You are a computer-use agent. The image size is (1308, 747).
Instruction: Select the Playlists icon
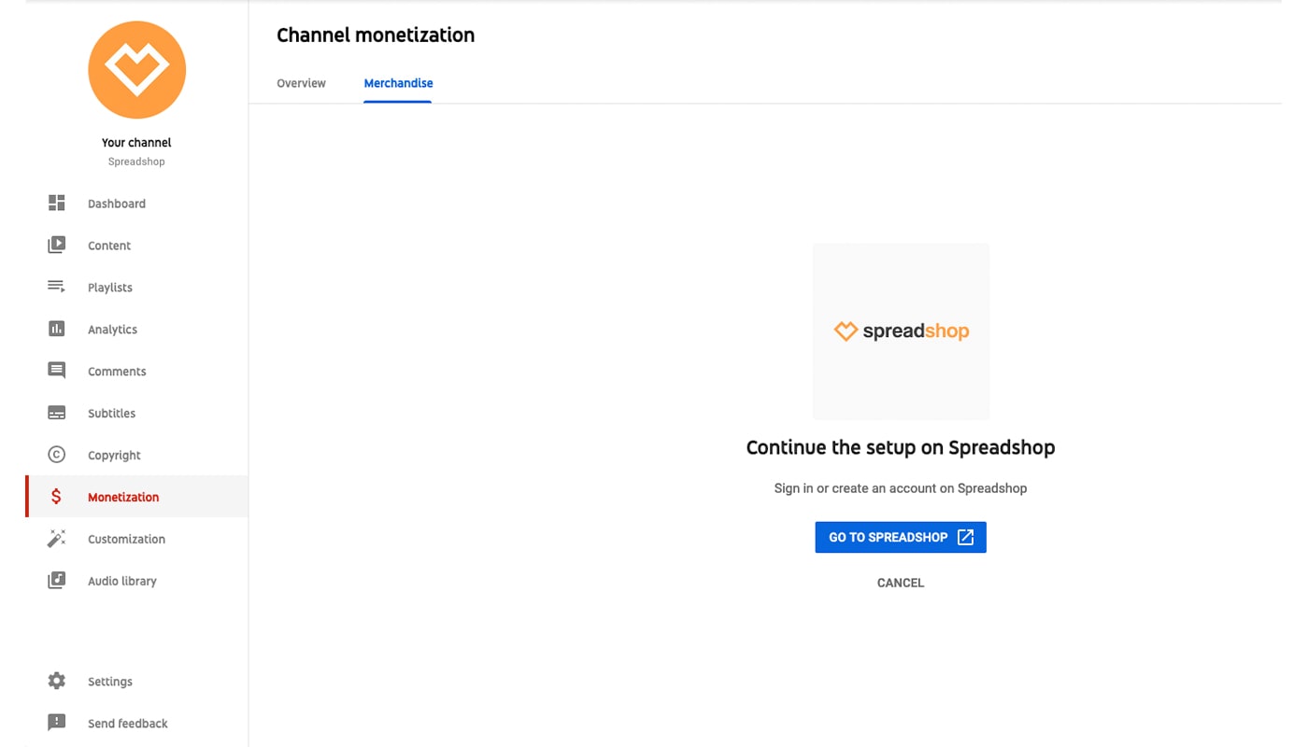pyautogui.click(x=57, y=287)
